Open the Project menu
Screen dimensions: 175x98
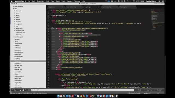pyautogui.click(x=70, y=1)
